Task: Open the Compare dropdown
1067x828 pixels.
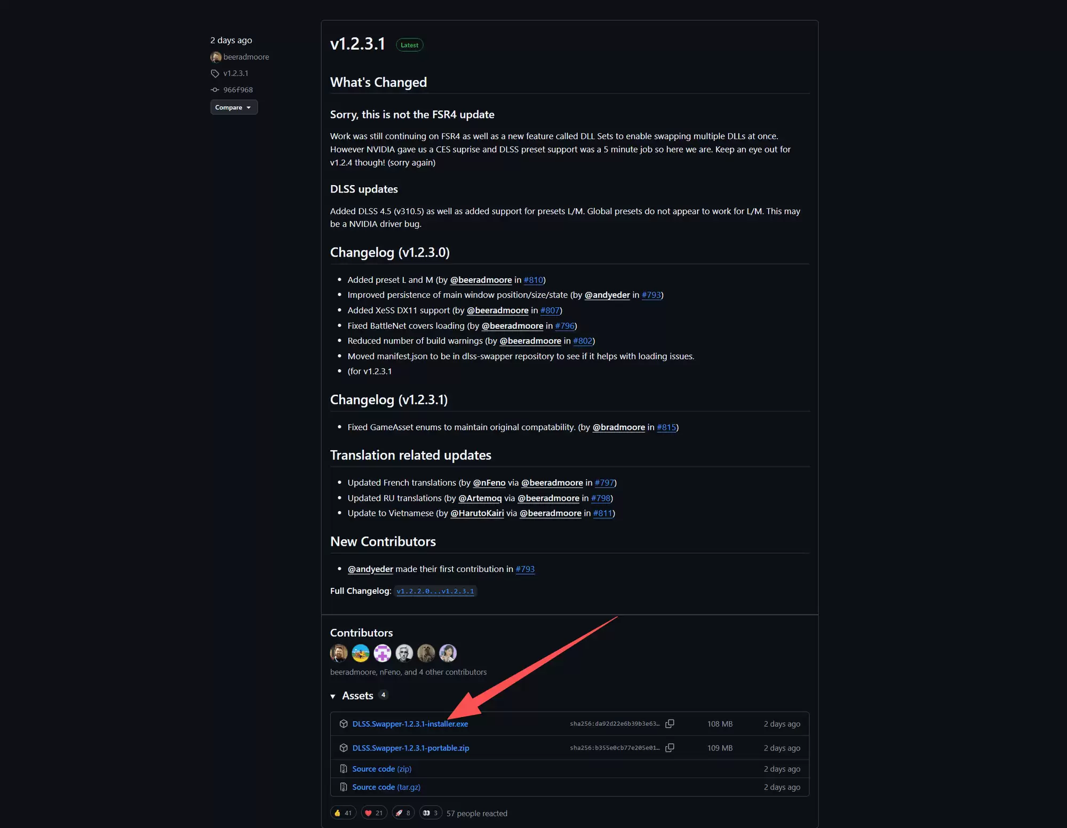Action: (x=234, y=107)
